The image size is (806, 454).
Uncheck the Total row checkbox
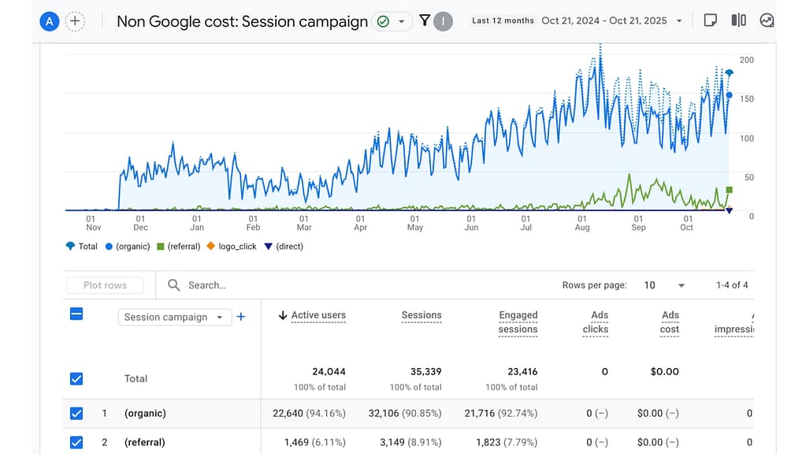76,378
